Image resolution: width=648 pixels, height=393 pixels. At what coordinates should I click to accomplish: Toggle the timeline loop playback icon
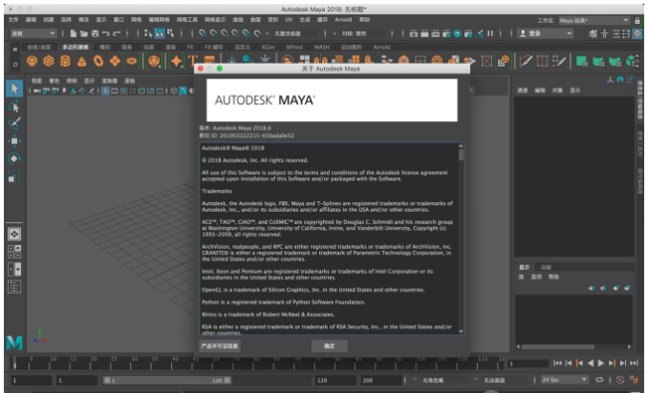pyautogui.click(x=599, y=380)
